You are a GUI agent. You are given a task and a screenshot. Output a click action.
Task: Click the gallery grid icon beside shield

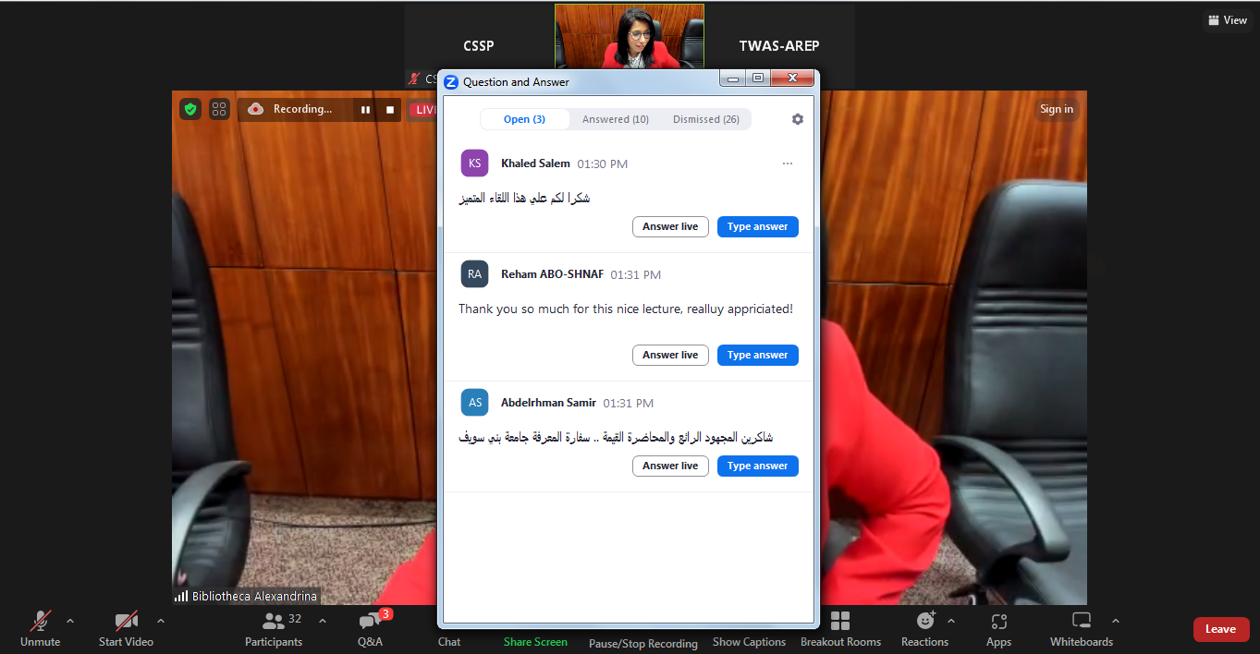click(x=219, y=109)
